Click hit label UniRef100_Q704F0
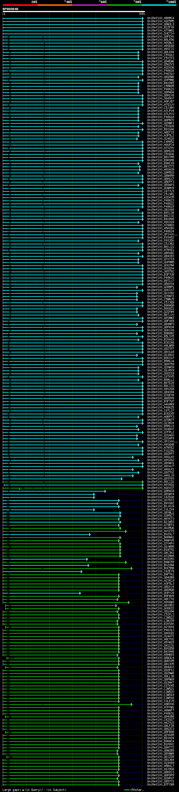 [160, 544]
